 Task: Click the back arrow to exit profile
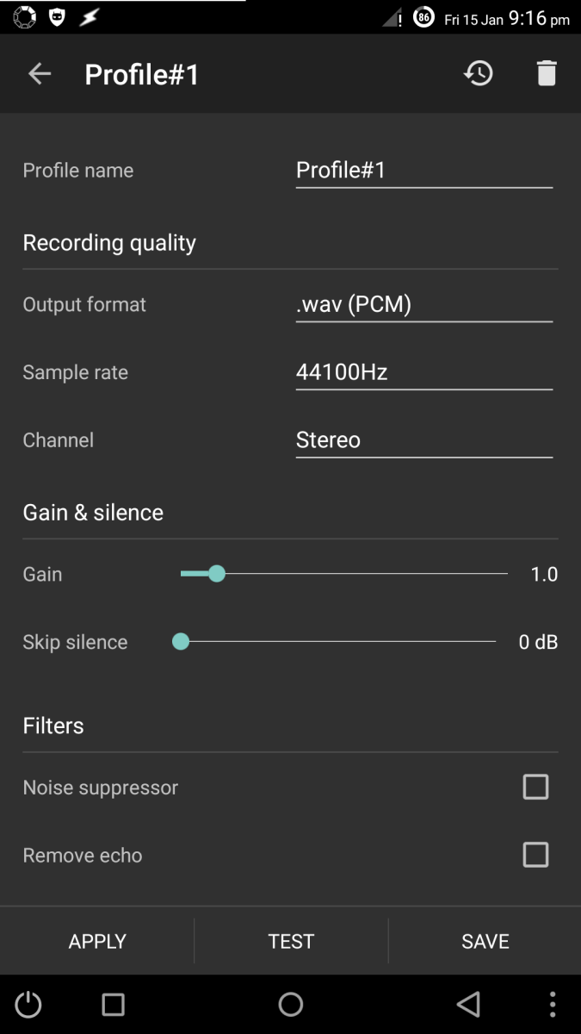(39, 73)
